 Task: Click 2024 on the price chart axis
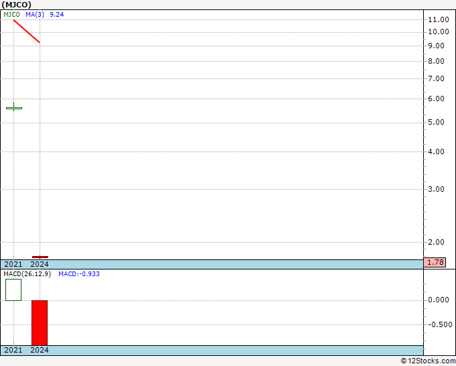(40, 264)
